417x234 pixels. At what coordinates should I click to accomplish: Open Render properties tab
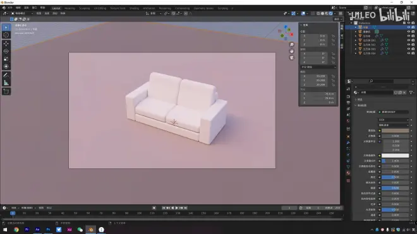[x=348, y=96]
